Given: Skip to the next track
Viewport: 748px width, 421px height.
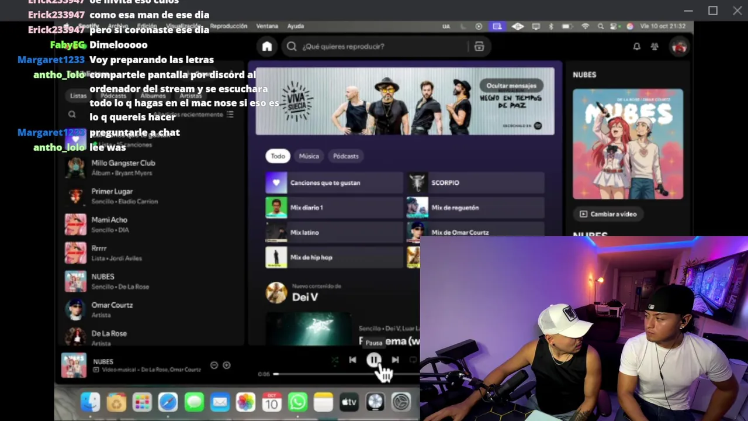Looking at the screenshot, I should coord(395,360).
